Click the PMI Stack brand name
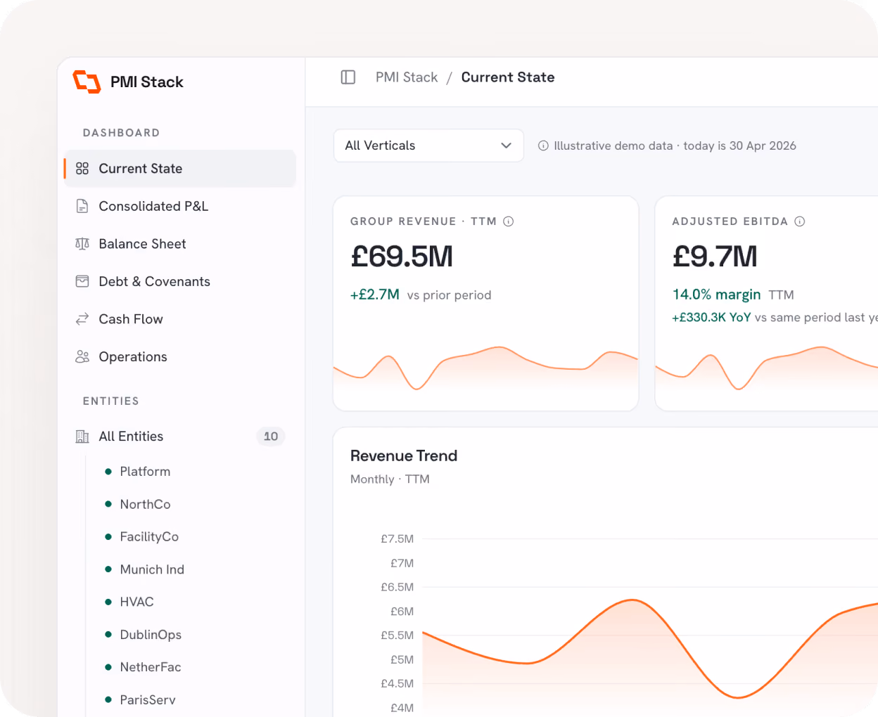 (x=147, y=82)
